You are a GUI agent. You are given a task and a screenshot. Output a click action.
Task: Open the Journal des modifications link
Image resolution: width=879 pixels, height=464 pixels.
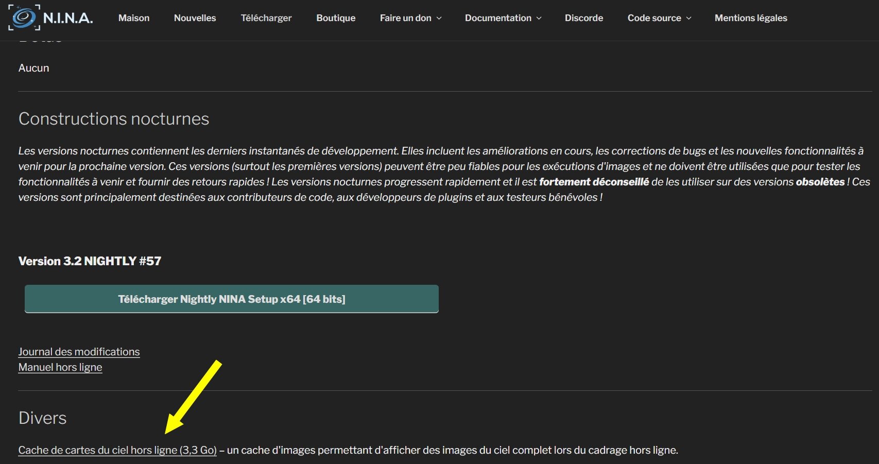click(79, 352)
